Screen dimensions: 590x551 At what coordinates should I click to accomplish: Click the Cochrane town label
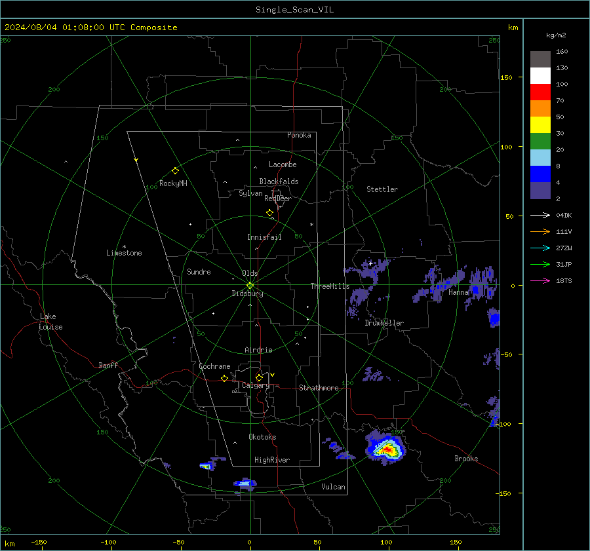[x=214, y=366]
